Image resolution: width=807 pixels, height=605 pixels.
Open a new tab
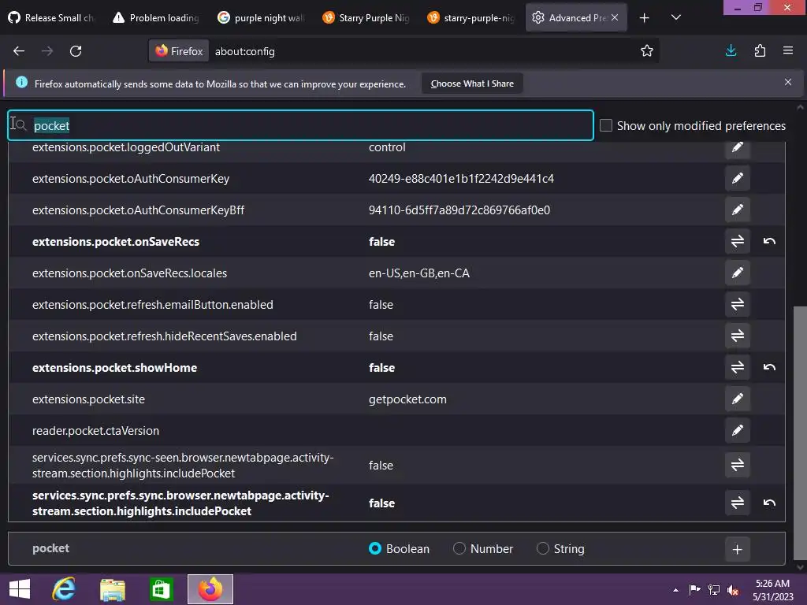tap(644, 18)
